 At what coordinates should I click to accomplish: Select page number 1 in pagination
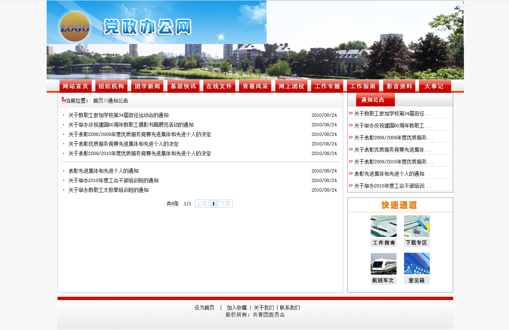coord(214,204)
